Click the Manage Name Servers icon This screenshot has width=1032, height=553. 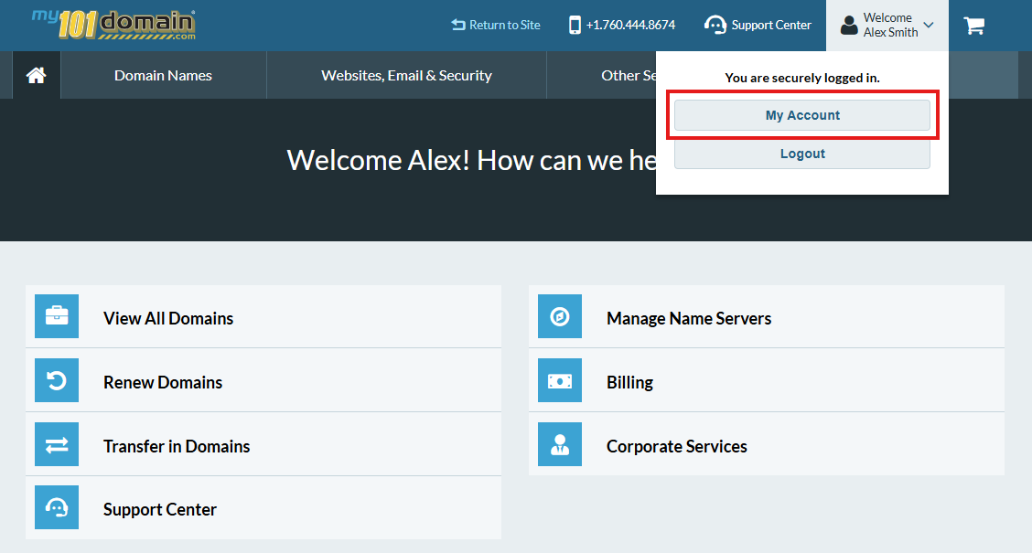pyautogui.click(x=560, y=316)
